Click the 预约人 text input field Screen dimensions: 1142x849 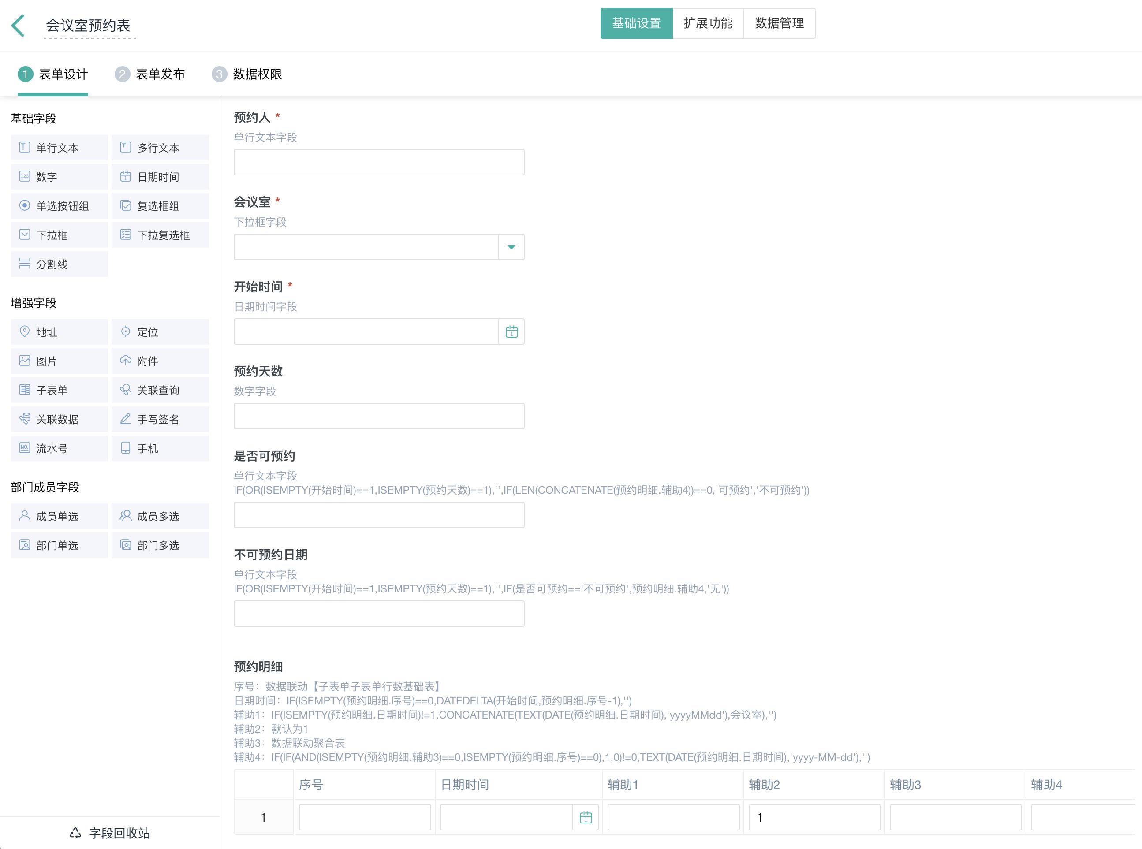[379, 162]
